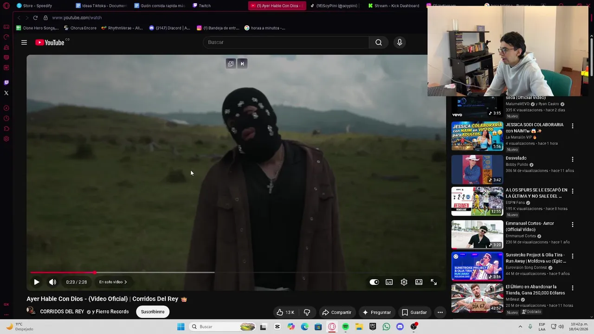The image size is (594, 334).
Task: Switch to the Twitch tab
Action: (218, 6)
